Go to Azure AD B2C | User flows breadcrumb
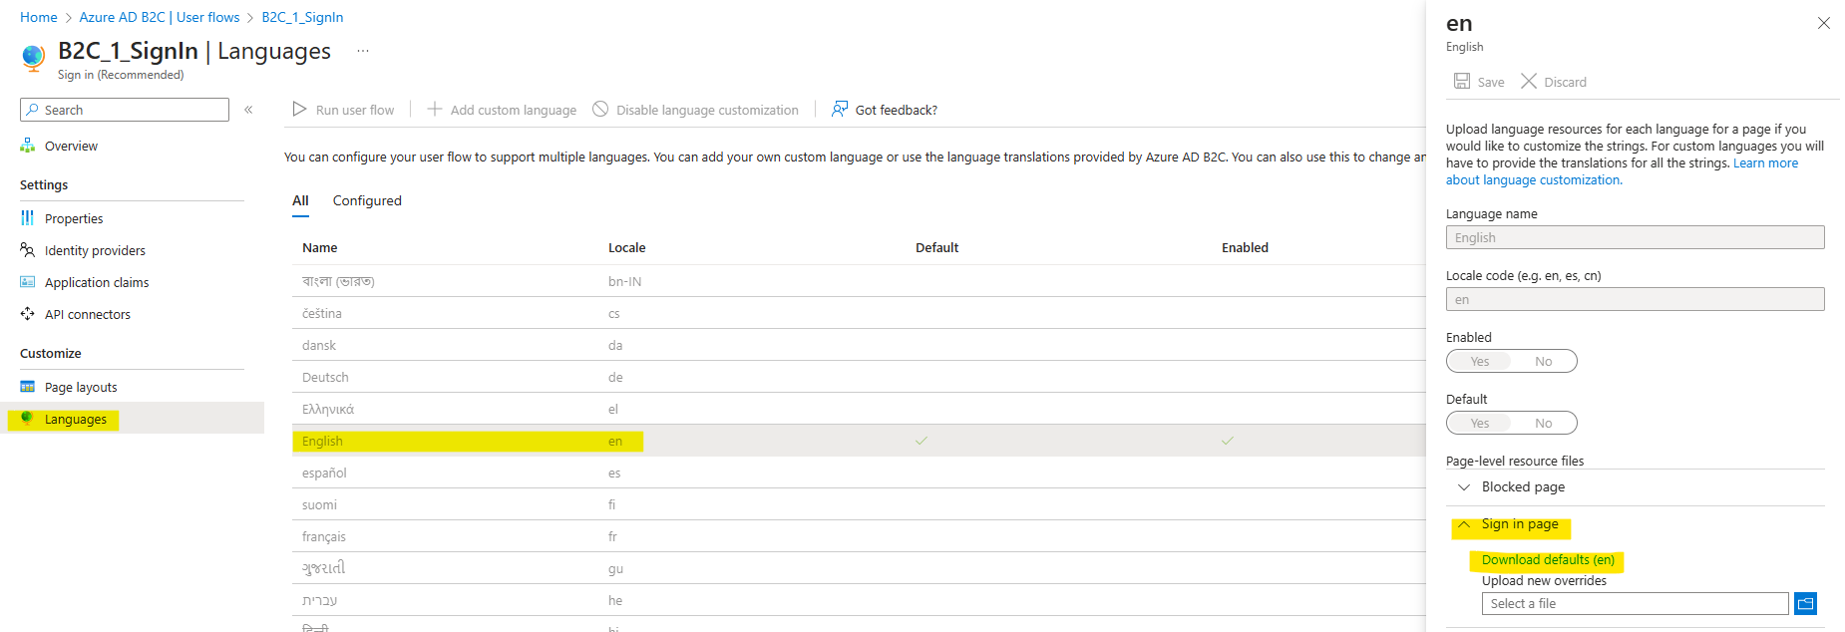This screenshot has height=632, width=1845. coord(160,17)
